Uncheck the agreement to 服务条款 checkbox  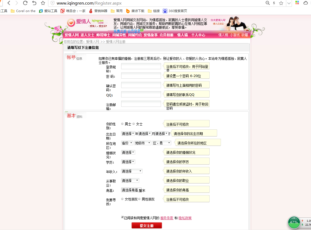coord(123,217)
